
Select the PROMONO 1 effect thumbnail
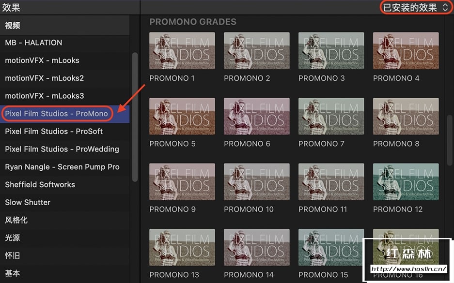tap(182, 51)
